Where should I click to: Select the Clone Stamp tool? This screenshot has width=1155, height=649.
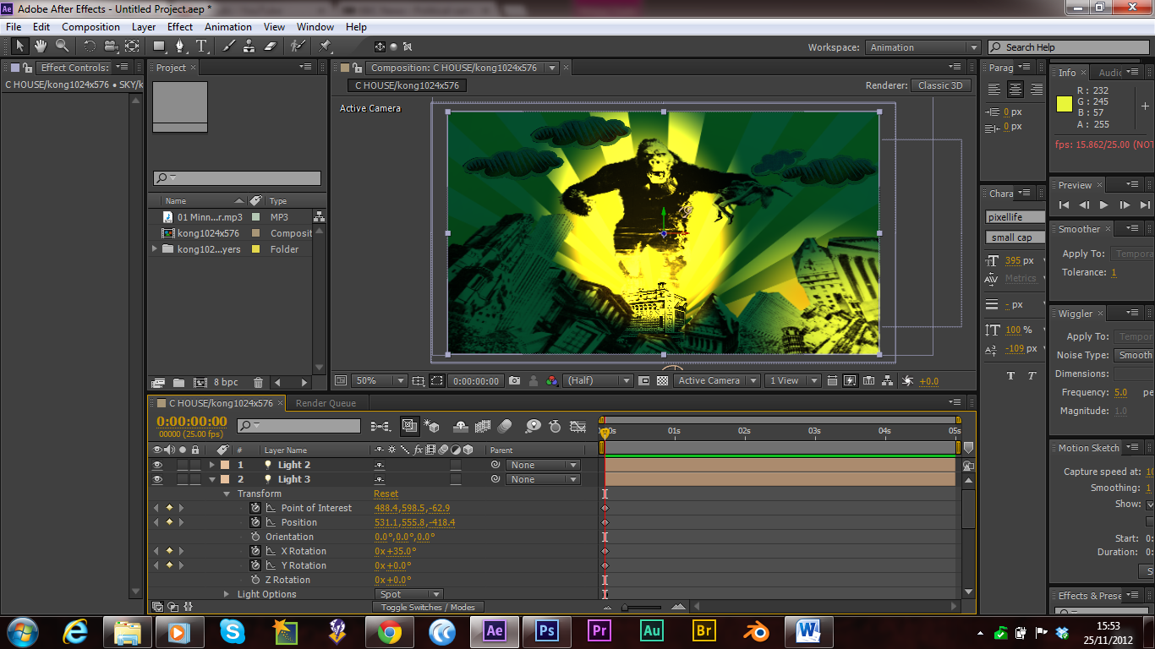pos(249,46)
